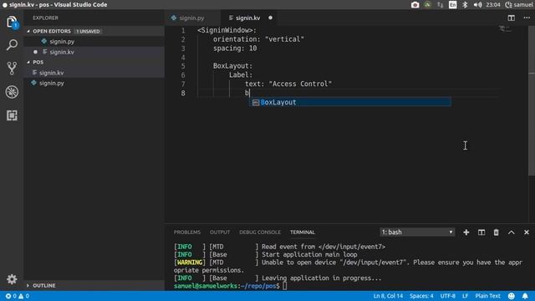Screen dimensions: 535x301
Task: Click the feedback smiley in status bar
Action: [x=511, y=296]
